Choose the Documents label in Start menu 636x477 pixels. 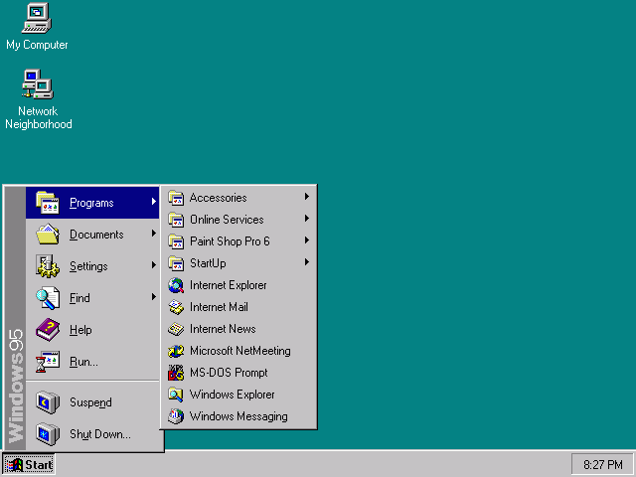point(96,235)
